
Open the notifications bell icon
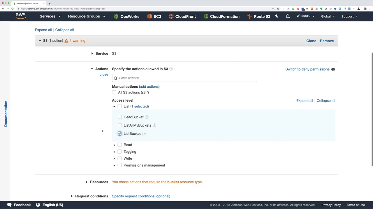288,16
